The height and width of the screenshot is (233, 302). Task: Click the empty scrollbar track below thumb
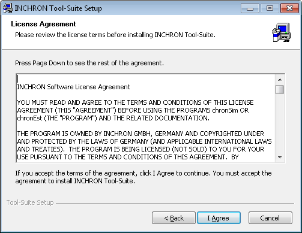point(280,123)
